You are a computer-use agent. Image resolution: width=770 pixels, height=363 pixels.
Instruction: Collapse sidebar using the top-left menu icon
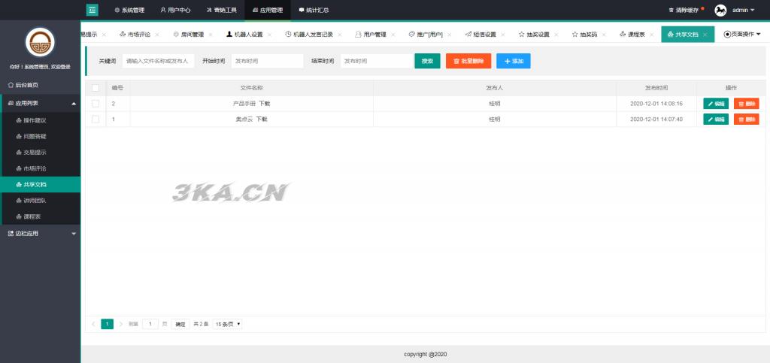92,10
